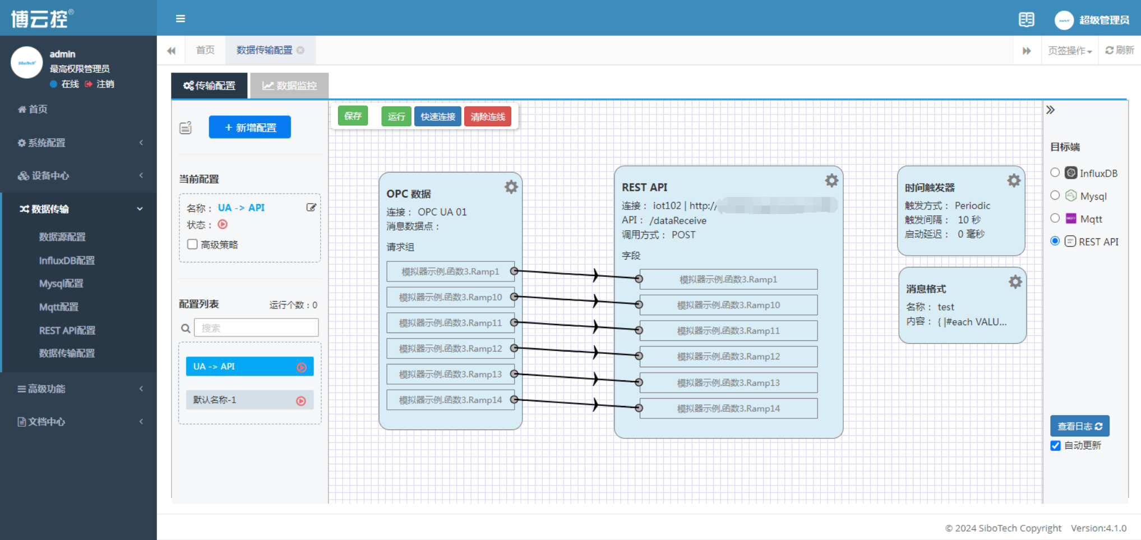
Task: Click OPC field 模拟器示例.函数3.Ramp12
Action: 450,349
